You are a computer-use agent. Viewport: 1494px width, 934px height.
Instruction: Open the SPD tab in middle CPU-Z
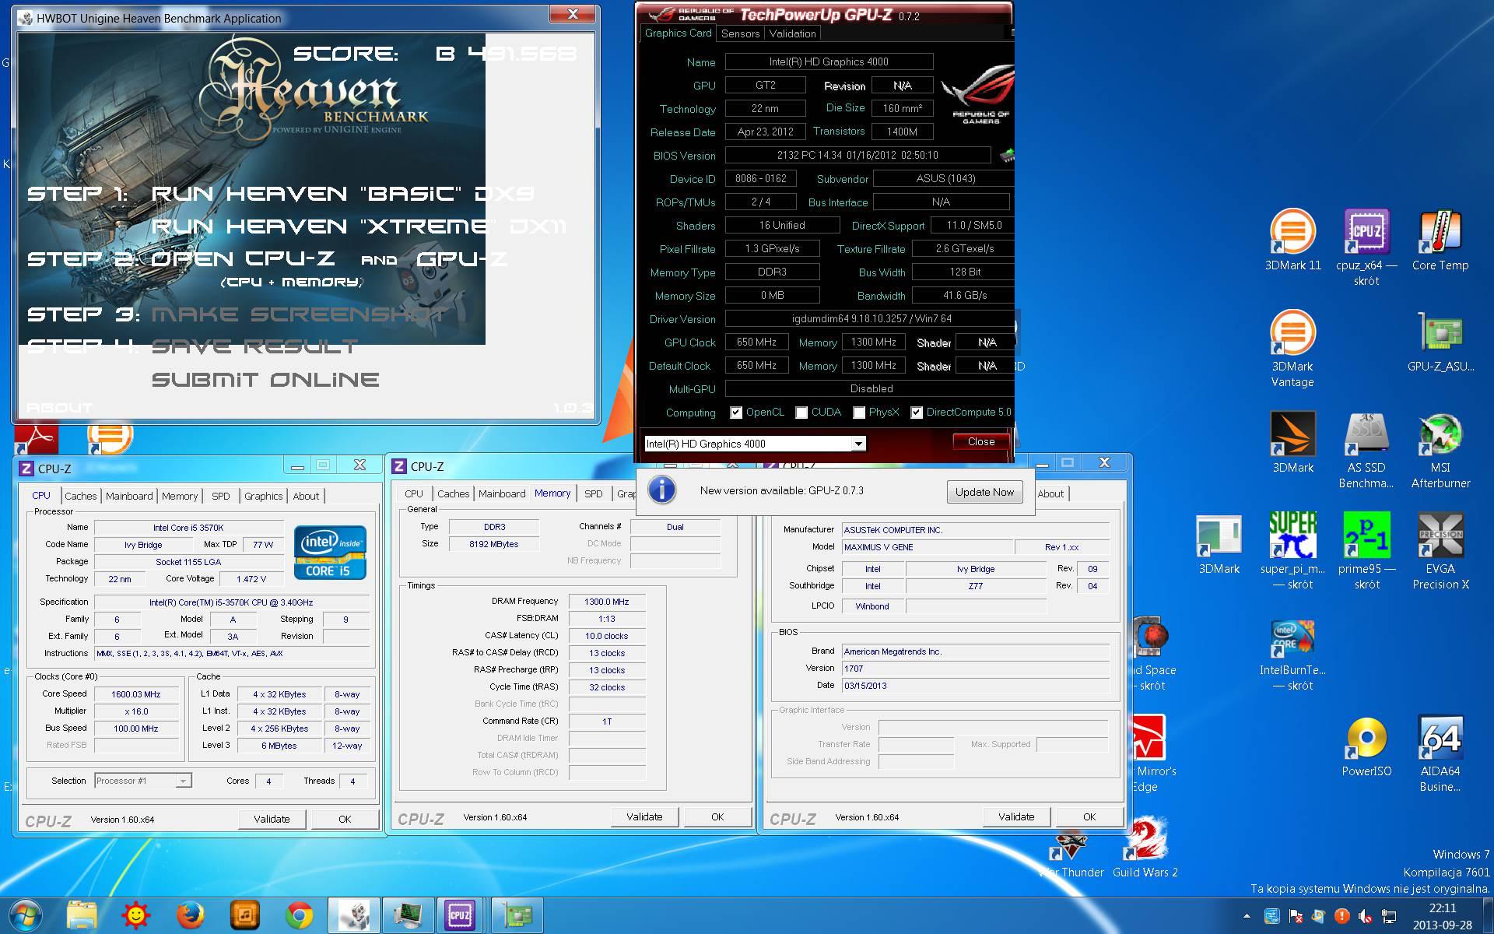coord(594,493)
